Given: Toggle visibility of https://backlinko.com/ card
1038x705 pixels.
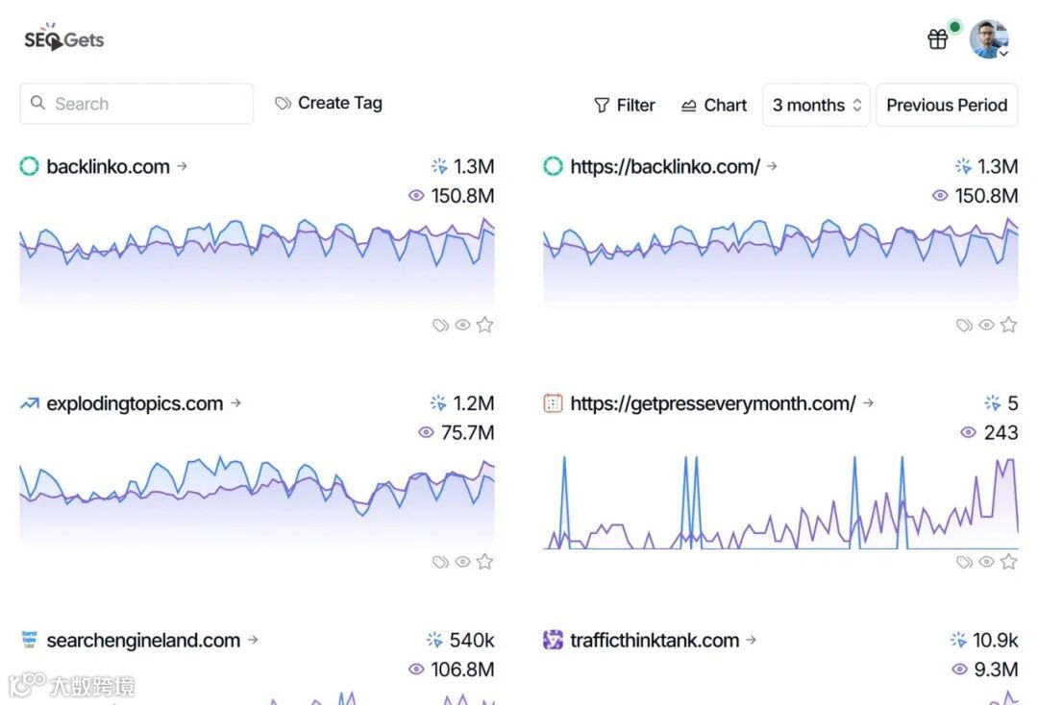Looking at the screenshot, I should tap(986, 325).
